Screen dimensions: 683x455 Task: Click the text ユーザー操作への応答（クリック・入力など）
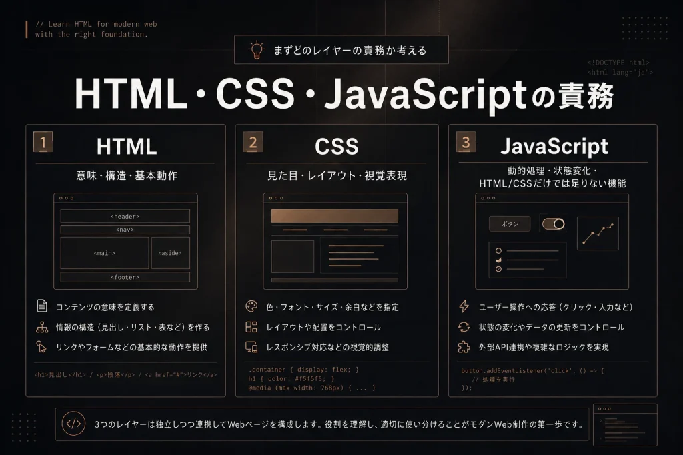tap(556, 307)
